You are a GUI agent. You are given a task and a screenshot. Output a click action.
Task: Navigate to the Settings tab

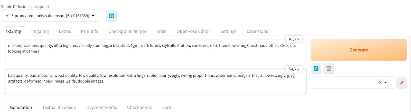[x=228, y=31]
